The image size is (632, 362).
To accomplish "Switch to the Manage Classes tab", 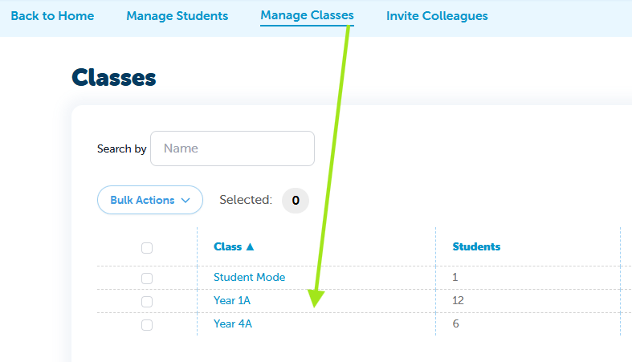I will (307, 16).
